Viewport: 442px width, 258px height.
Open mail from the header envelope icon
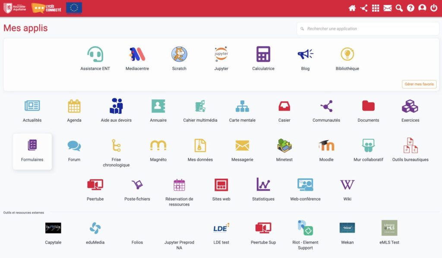tap(387, 8)
